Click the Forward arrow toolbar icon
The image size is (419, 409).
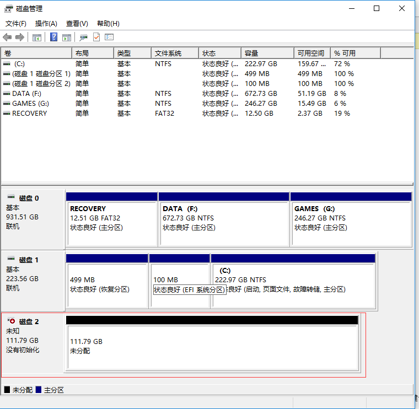20,37
